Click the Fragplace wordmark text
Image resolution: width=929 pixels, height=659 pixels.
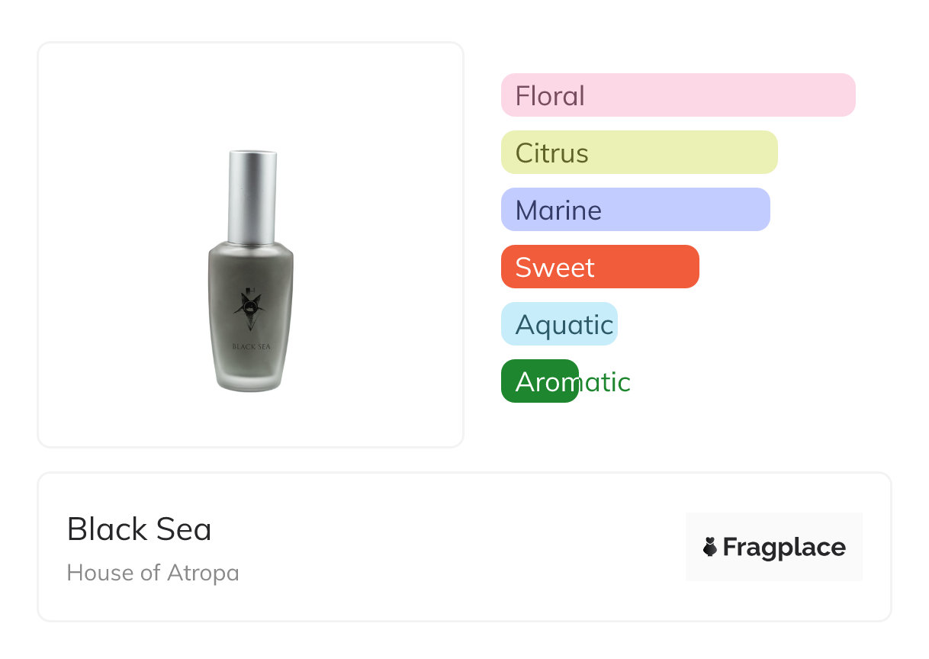coord(784,548)
